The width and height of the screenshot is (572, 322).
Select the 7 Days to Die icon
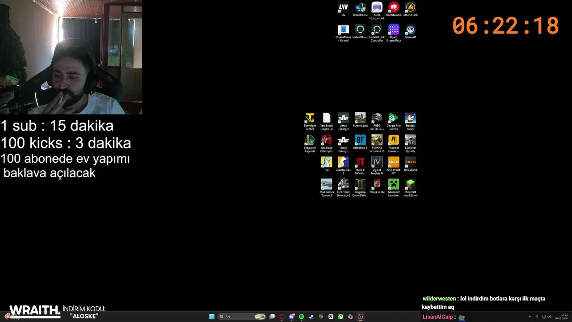pos(377,186)
